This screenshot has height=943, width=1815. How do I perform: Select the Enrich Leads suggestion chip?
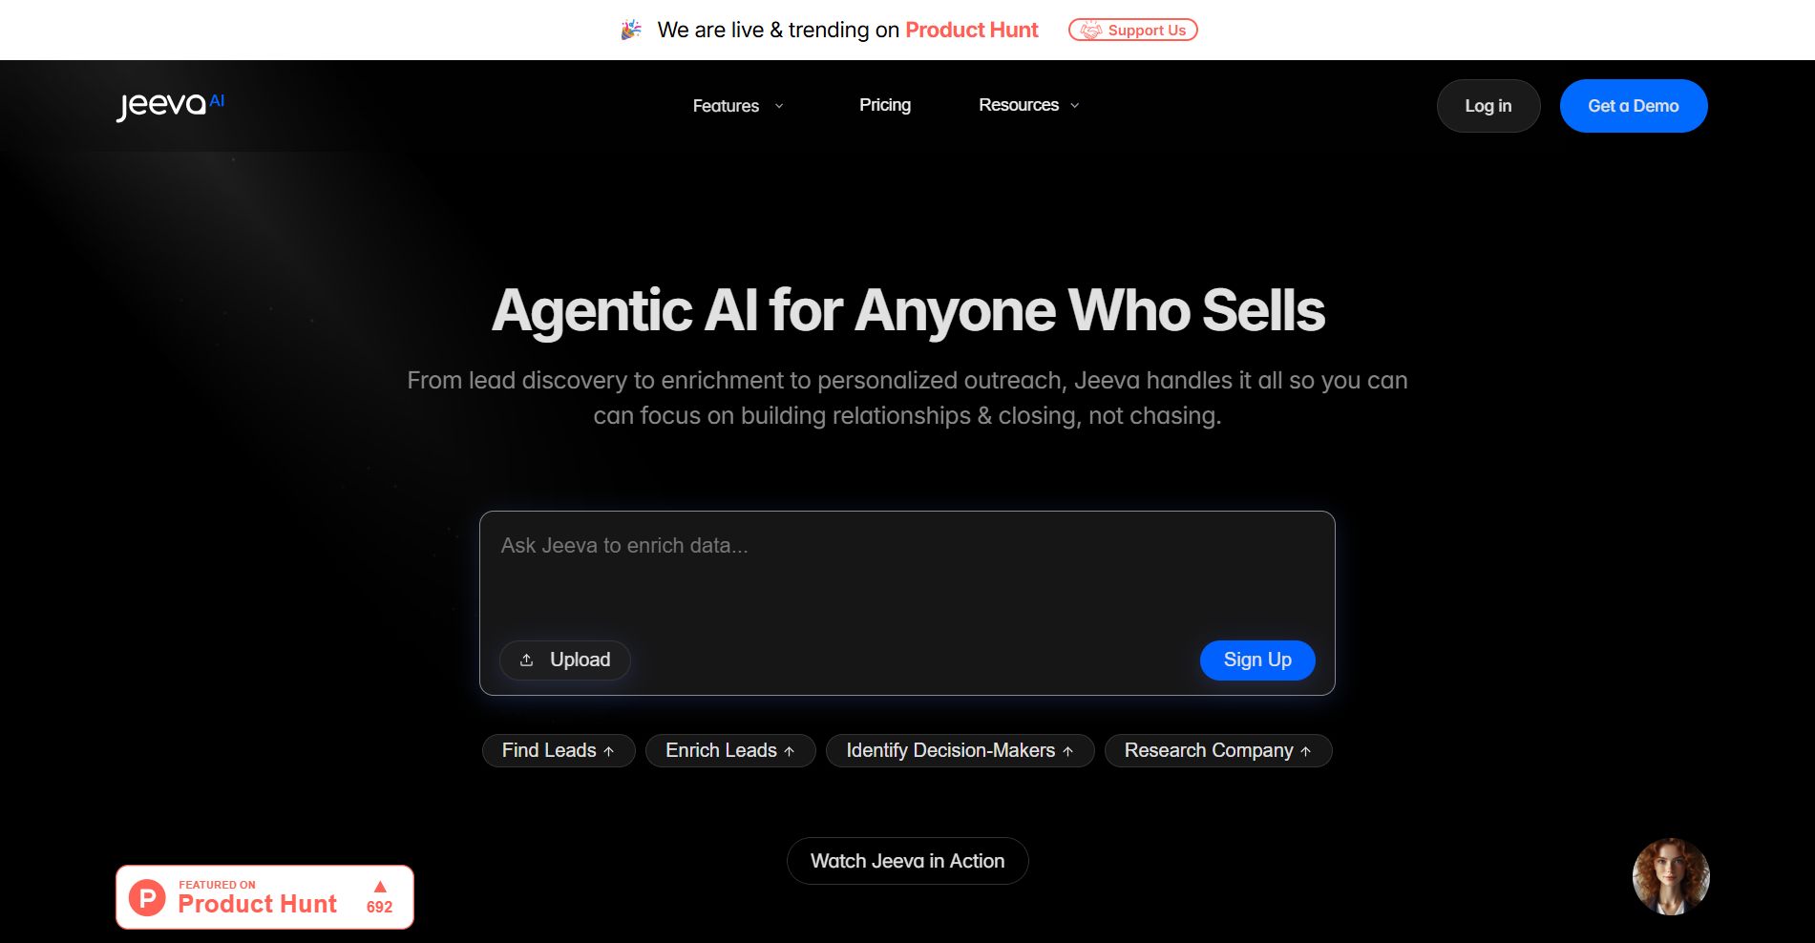[x=730, y=751]
